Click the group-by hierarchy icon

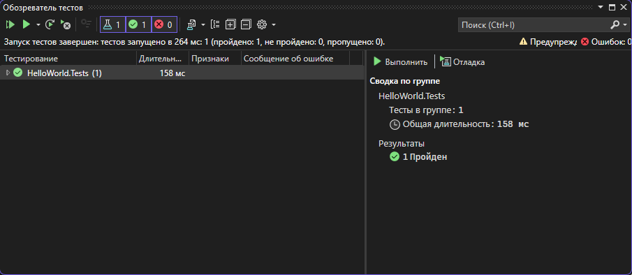tap(215, 25)
